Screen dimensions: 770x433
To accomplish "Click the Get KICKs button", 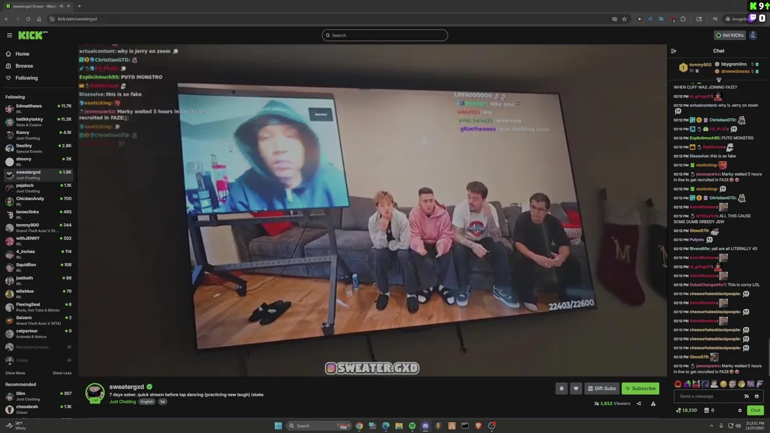I will pos(730,35).
